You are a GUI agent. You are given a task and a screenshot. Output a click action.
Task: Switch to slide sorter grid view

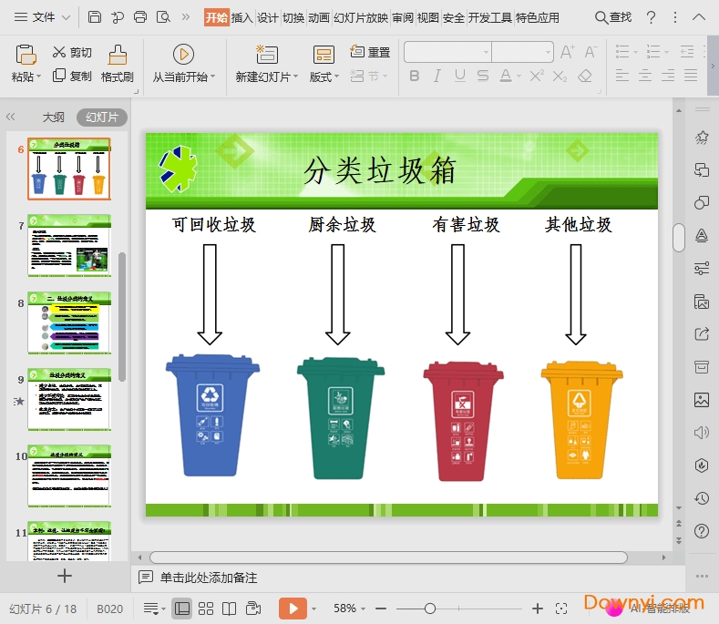pyautogui.click(x=206, y=609)
